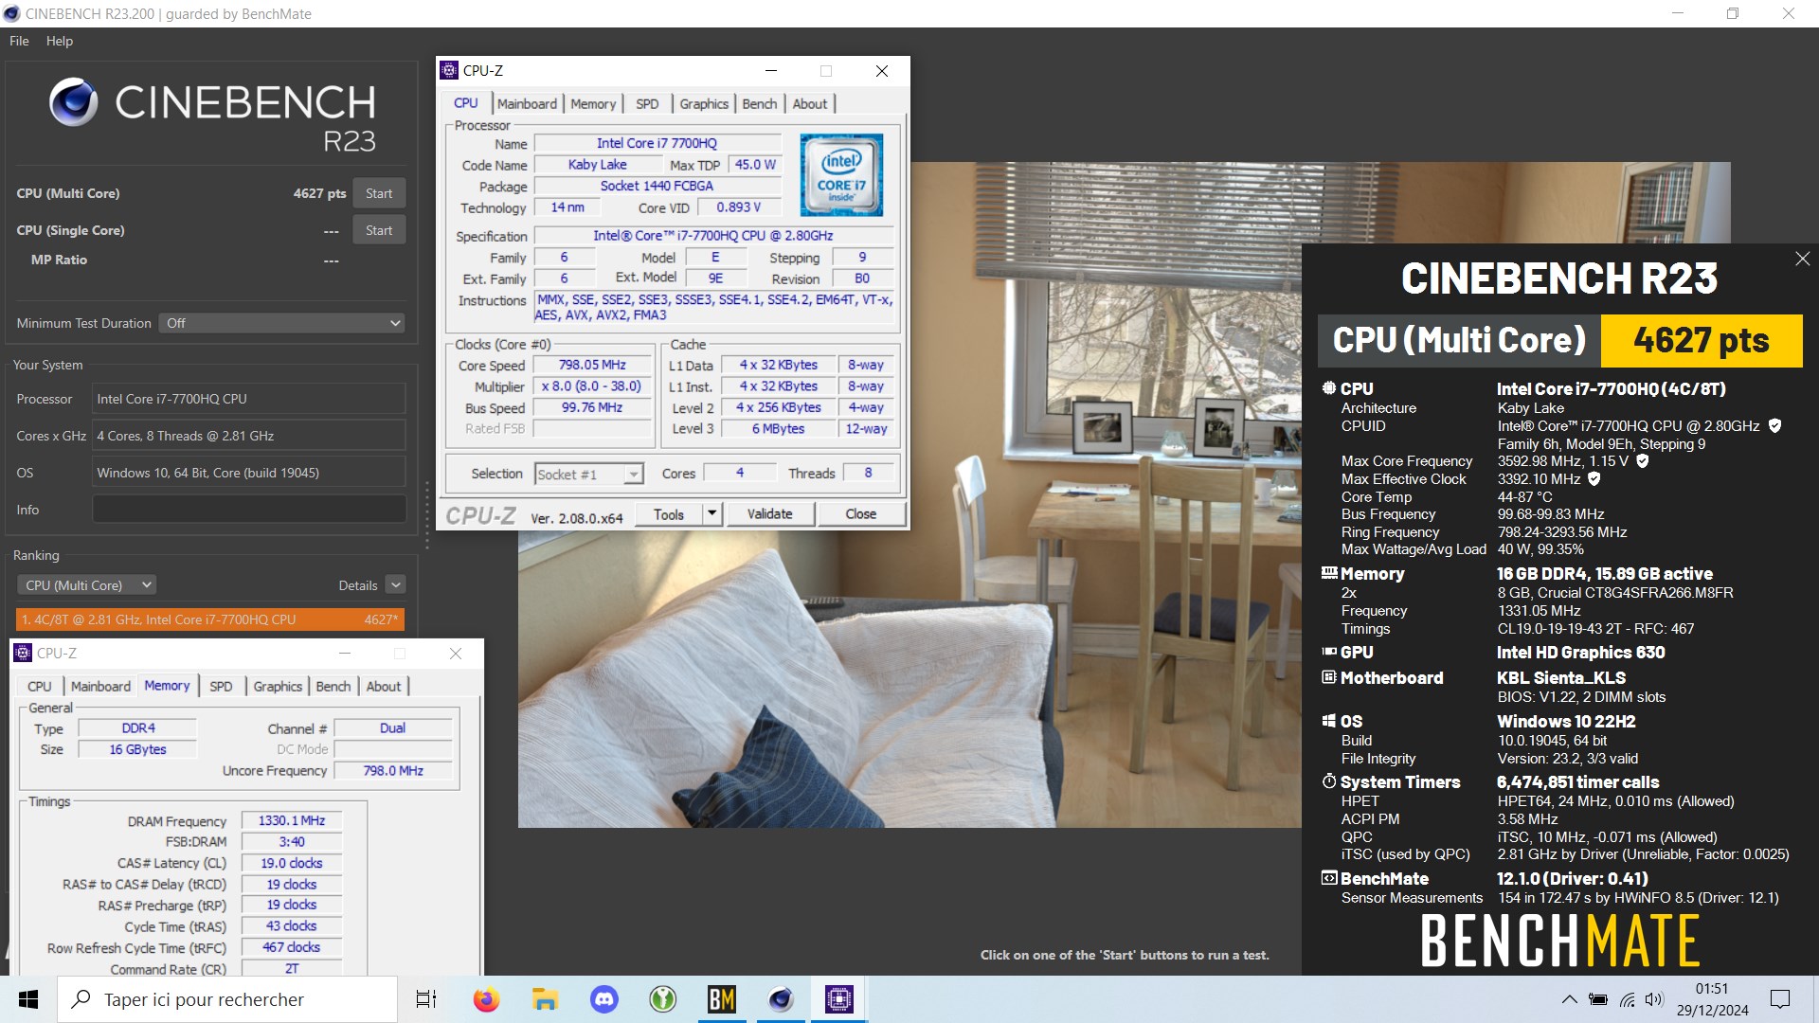Open Graphics tab in top CPU-Z window
1819x1023 pixels.
point(704,104)
